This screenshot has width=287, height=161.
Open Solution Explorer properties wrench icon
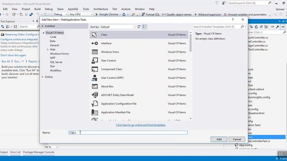point(278,27)
